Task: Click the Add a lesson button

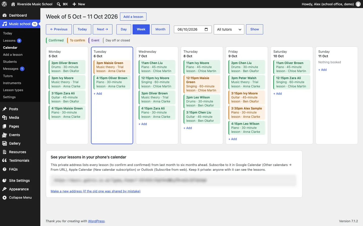Action: (x=133, y=17)
